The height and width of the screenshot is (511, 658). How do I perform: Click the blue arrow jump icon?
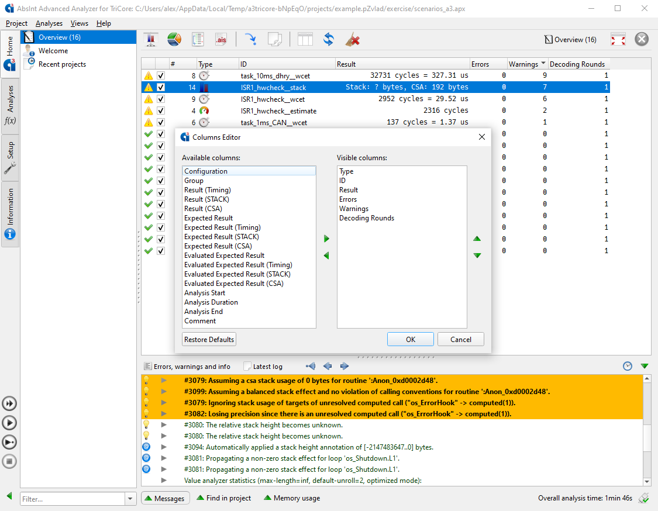point(250,39)
